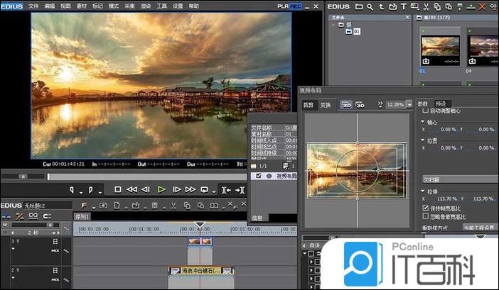
Task: Uncheck the 保持帧宽高比 checkbox
Action: pyautogui.click(x=425, y=208)
